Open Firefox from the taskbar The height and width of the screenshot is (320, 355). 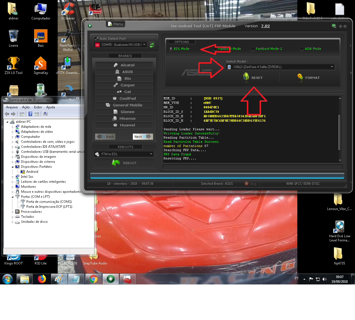[x=42, y=279]
